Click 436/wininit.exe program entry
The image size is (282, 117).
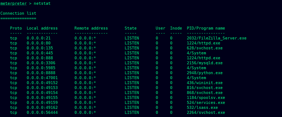(x=205, y=83)
